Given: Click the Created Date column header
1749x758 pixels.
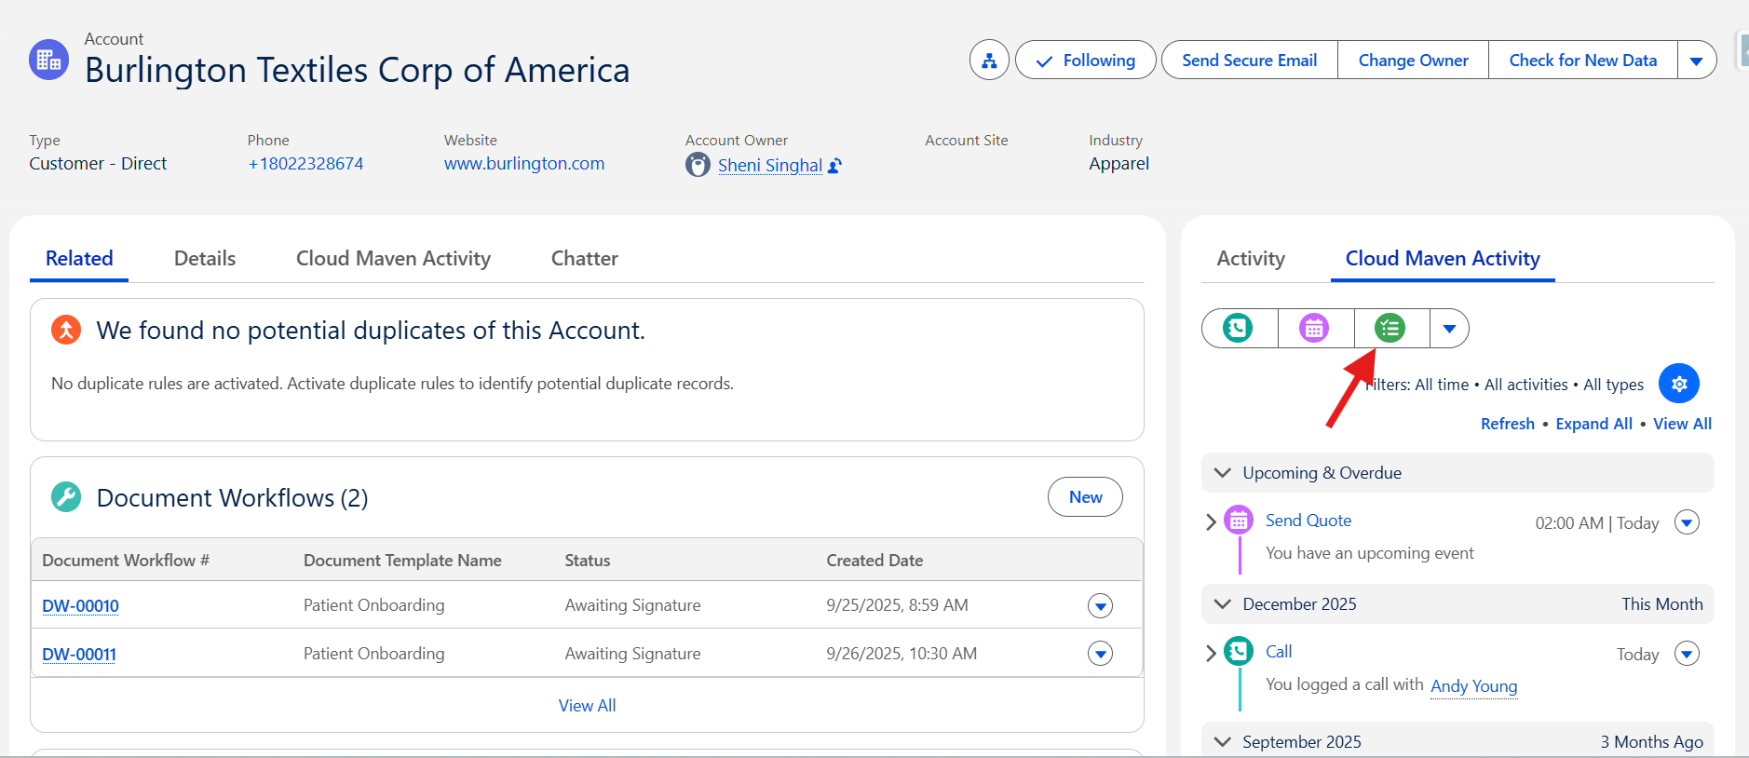Looking at the screenshot, I should (x=874, y=561).
